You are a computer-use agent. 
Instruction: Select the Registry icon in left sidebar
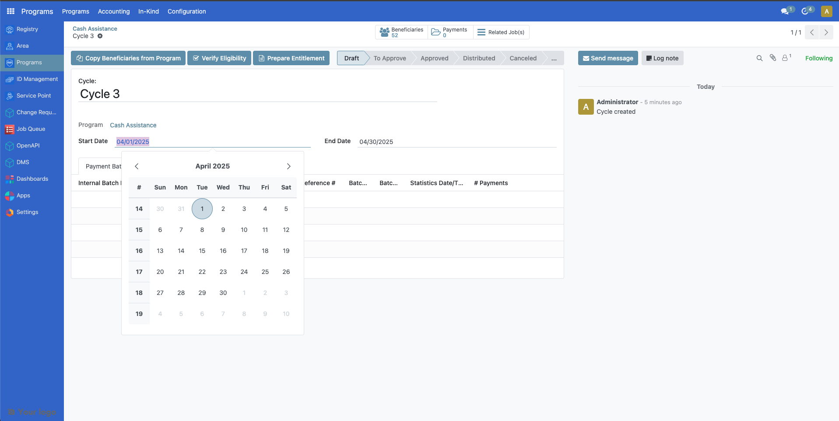10,29
